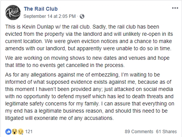Click the paragraph about embezzling allegations
The width and height of the screenshot is (182, 137).
pos(90,96)
